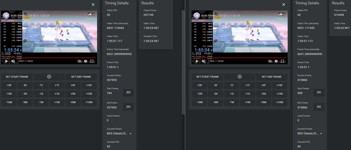Click +5S in the 30 FPS window

point(73,94)
